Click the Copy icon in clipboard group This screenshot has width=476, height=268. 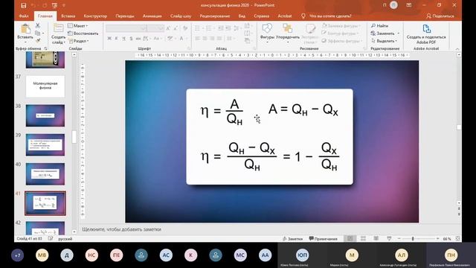coord(38,33)
